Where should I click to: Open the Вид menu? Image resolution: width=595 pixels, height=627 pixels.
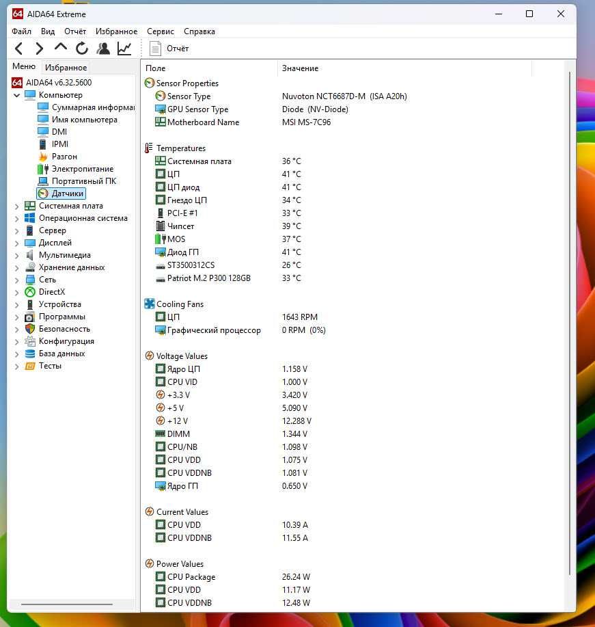click(x=48, y=31)
